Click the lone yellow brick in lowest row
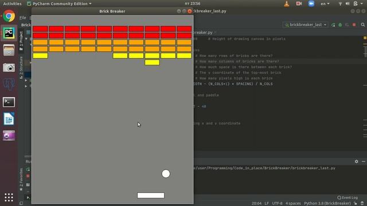This screenshot has width=367, height=206. coord(152,62)
